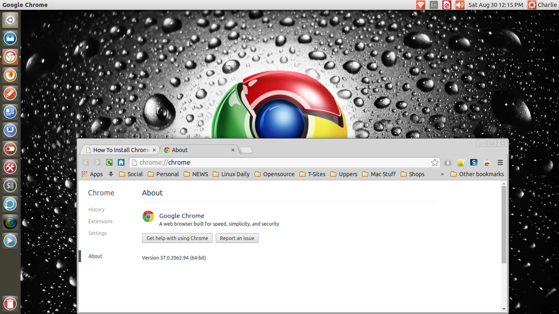Click the grey round extension icon beside the star
Screen dimensions: 559x314
click(x=448, y=163)
